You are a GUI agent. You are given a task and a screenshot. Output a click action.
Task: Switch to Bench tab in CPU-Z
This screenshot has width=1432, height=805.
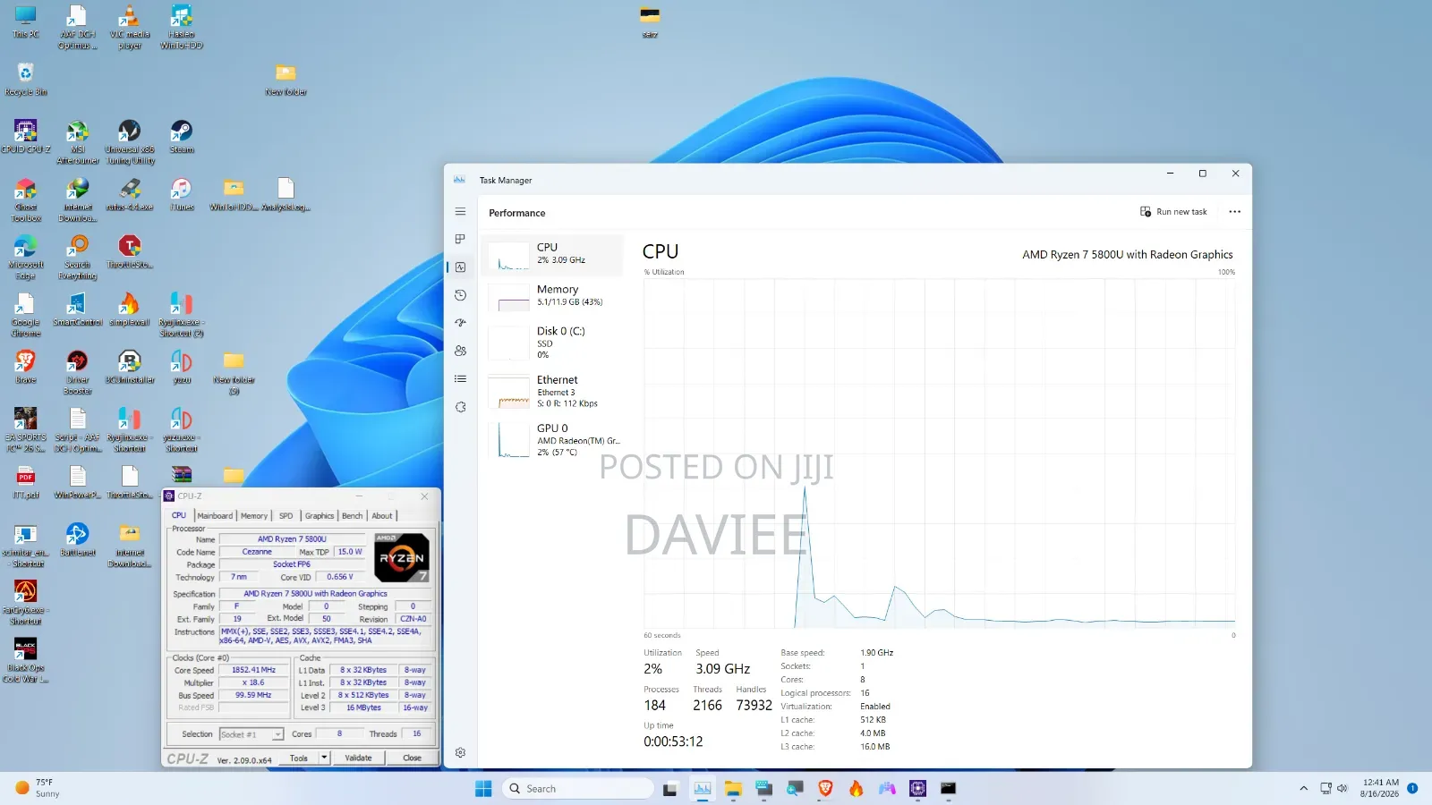353,516
